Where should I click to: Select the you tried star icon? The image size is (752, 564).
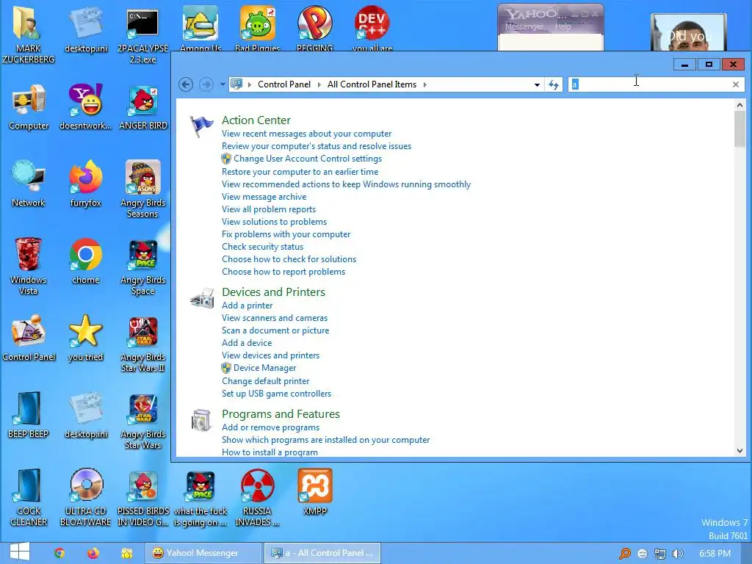[85, 337]
